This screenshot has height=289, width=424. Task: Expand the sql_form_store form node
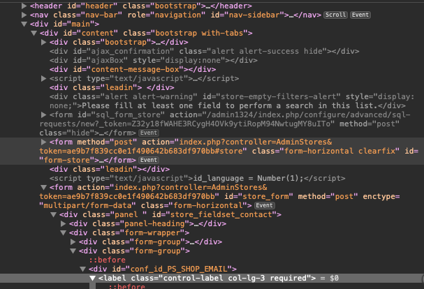click(43, 115)
